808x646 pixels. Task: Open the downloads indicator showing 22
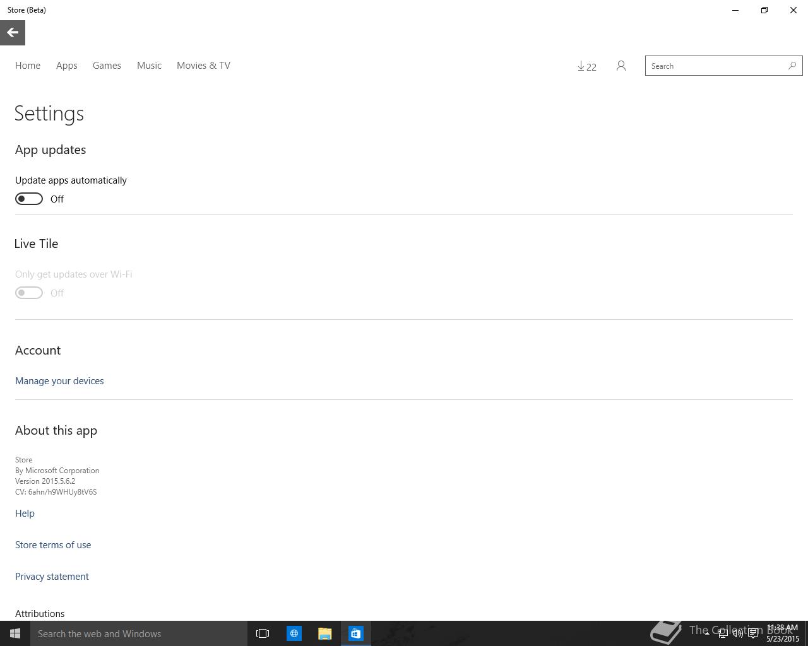586,66
